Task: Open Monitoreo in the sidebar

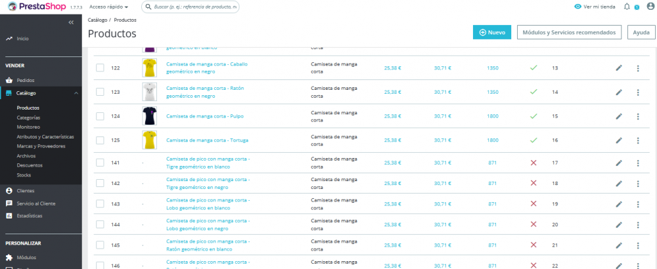Action: (x=28, y=127)
